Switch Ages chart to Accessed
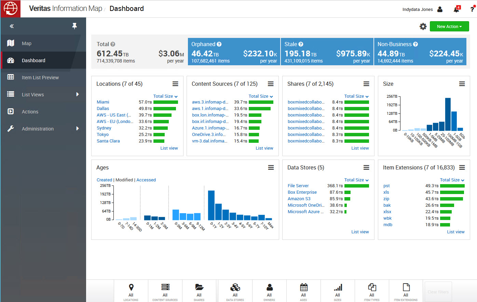The width and height of the screenshot is (477, 302). 146,180
